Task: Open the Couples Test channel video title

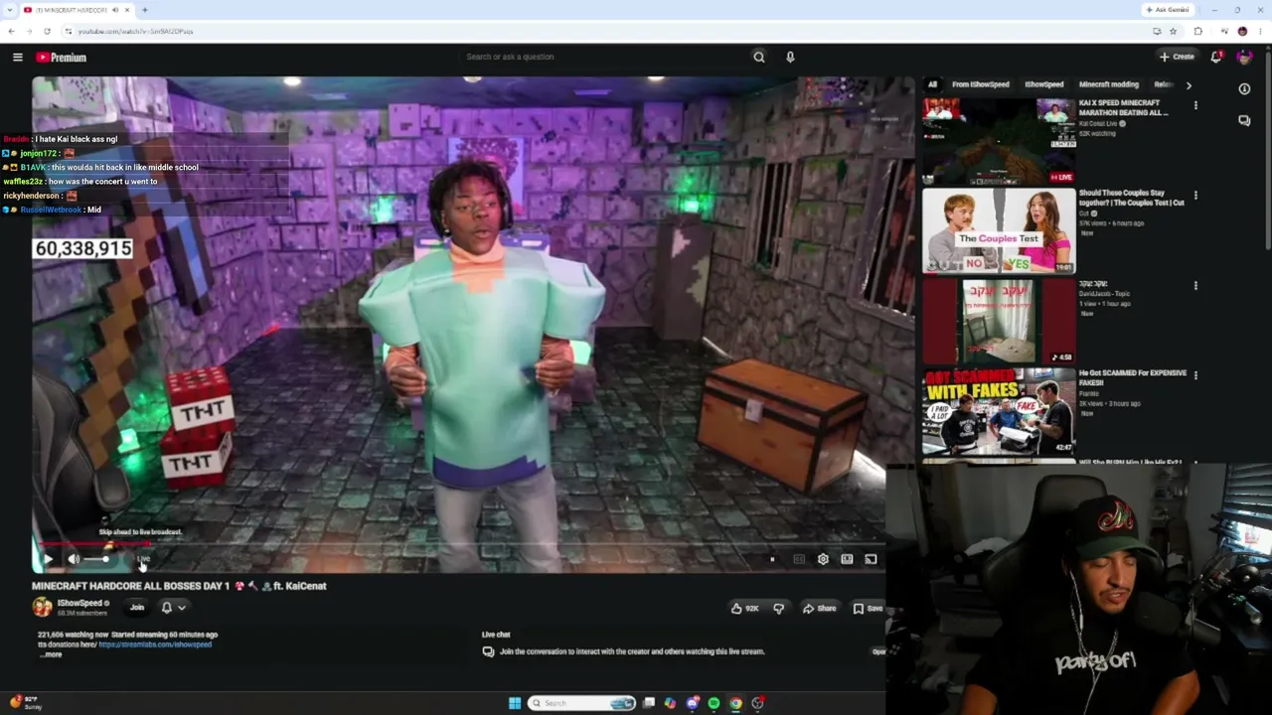Action: [x=1132, y=198]
